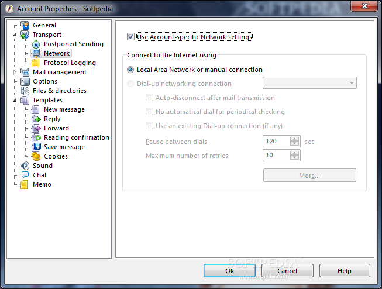This screenshot has height=289, width=382.
Task: Click the Protocol Logging notepad icon
Action: (x=36, y=63)
